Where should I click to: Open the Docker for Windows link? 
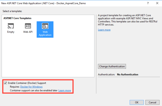click(31, 87)
